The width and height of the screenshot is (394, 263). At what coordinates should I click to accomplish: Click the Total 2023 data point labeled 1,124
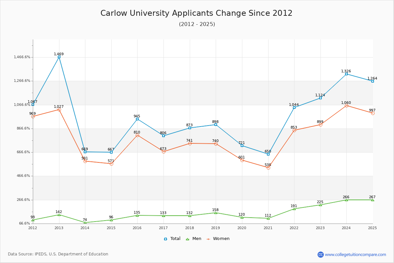(x=320, y=98)
